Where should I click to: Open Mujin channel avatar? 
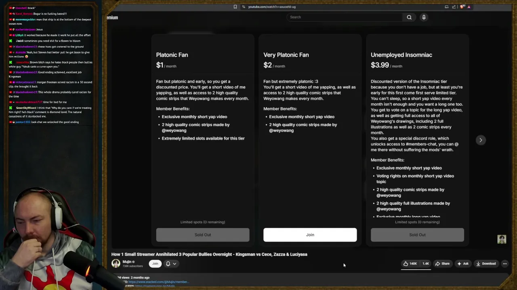point(116,263)
